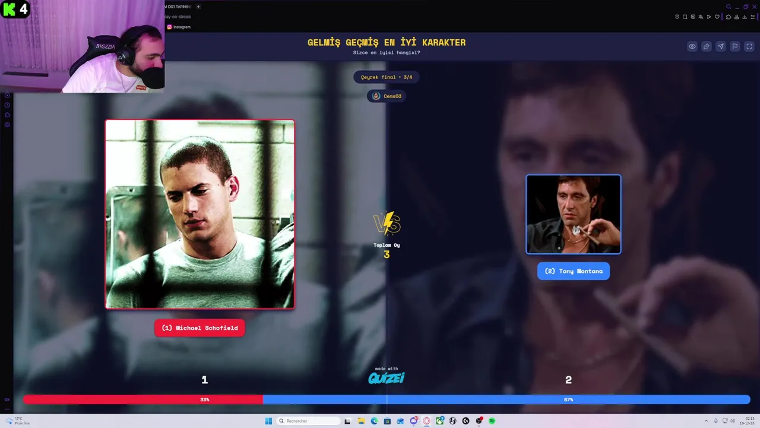Open the Cems03 creator profile chip
This screenshot has height=428, width=760.
(x=387, y=96)
